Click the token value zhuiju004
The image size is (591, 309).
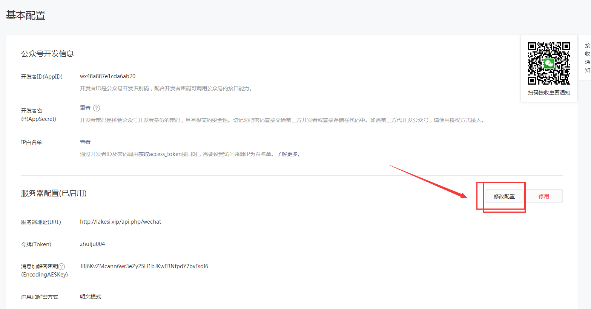(92, 244)
